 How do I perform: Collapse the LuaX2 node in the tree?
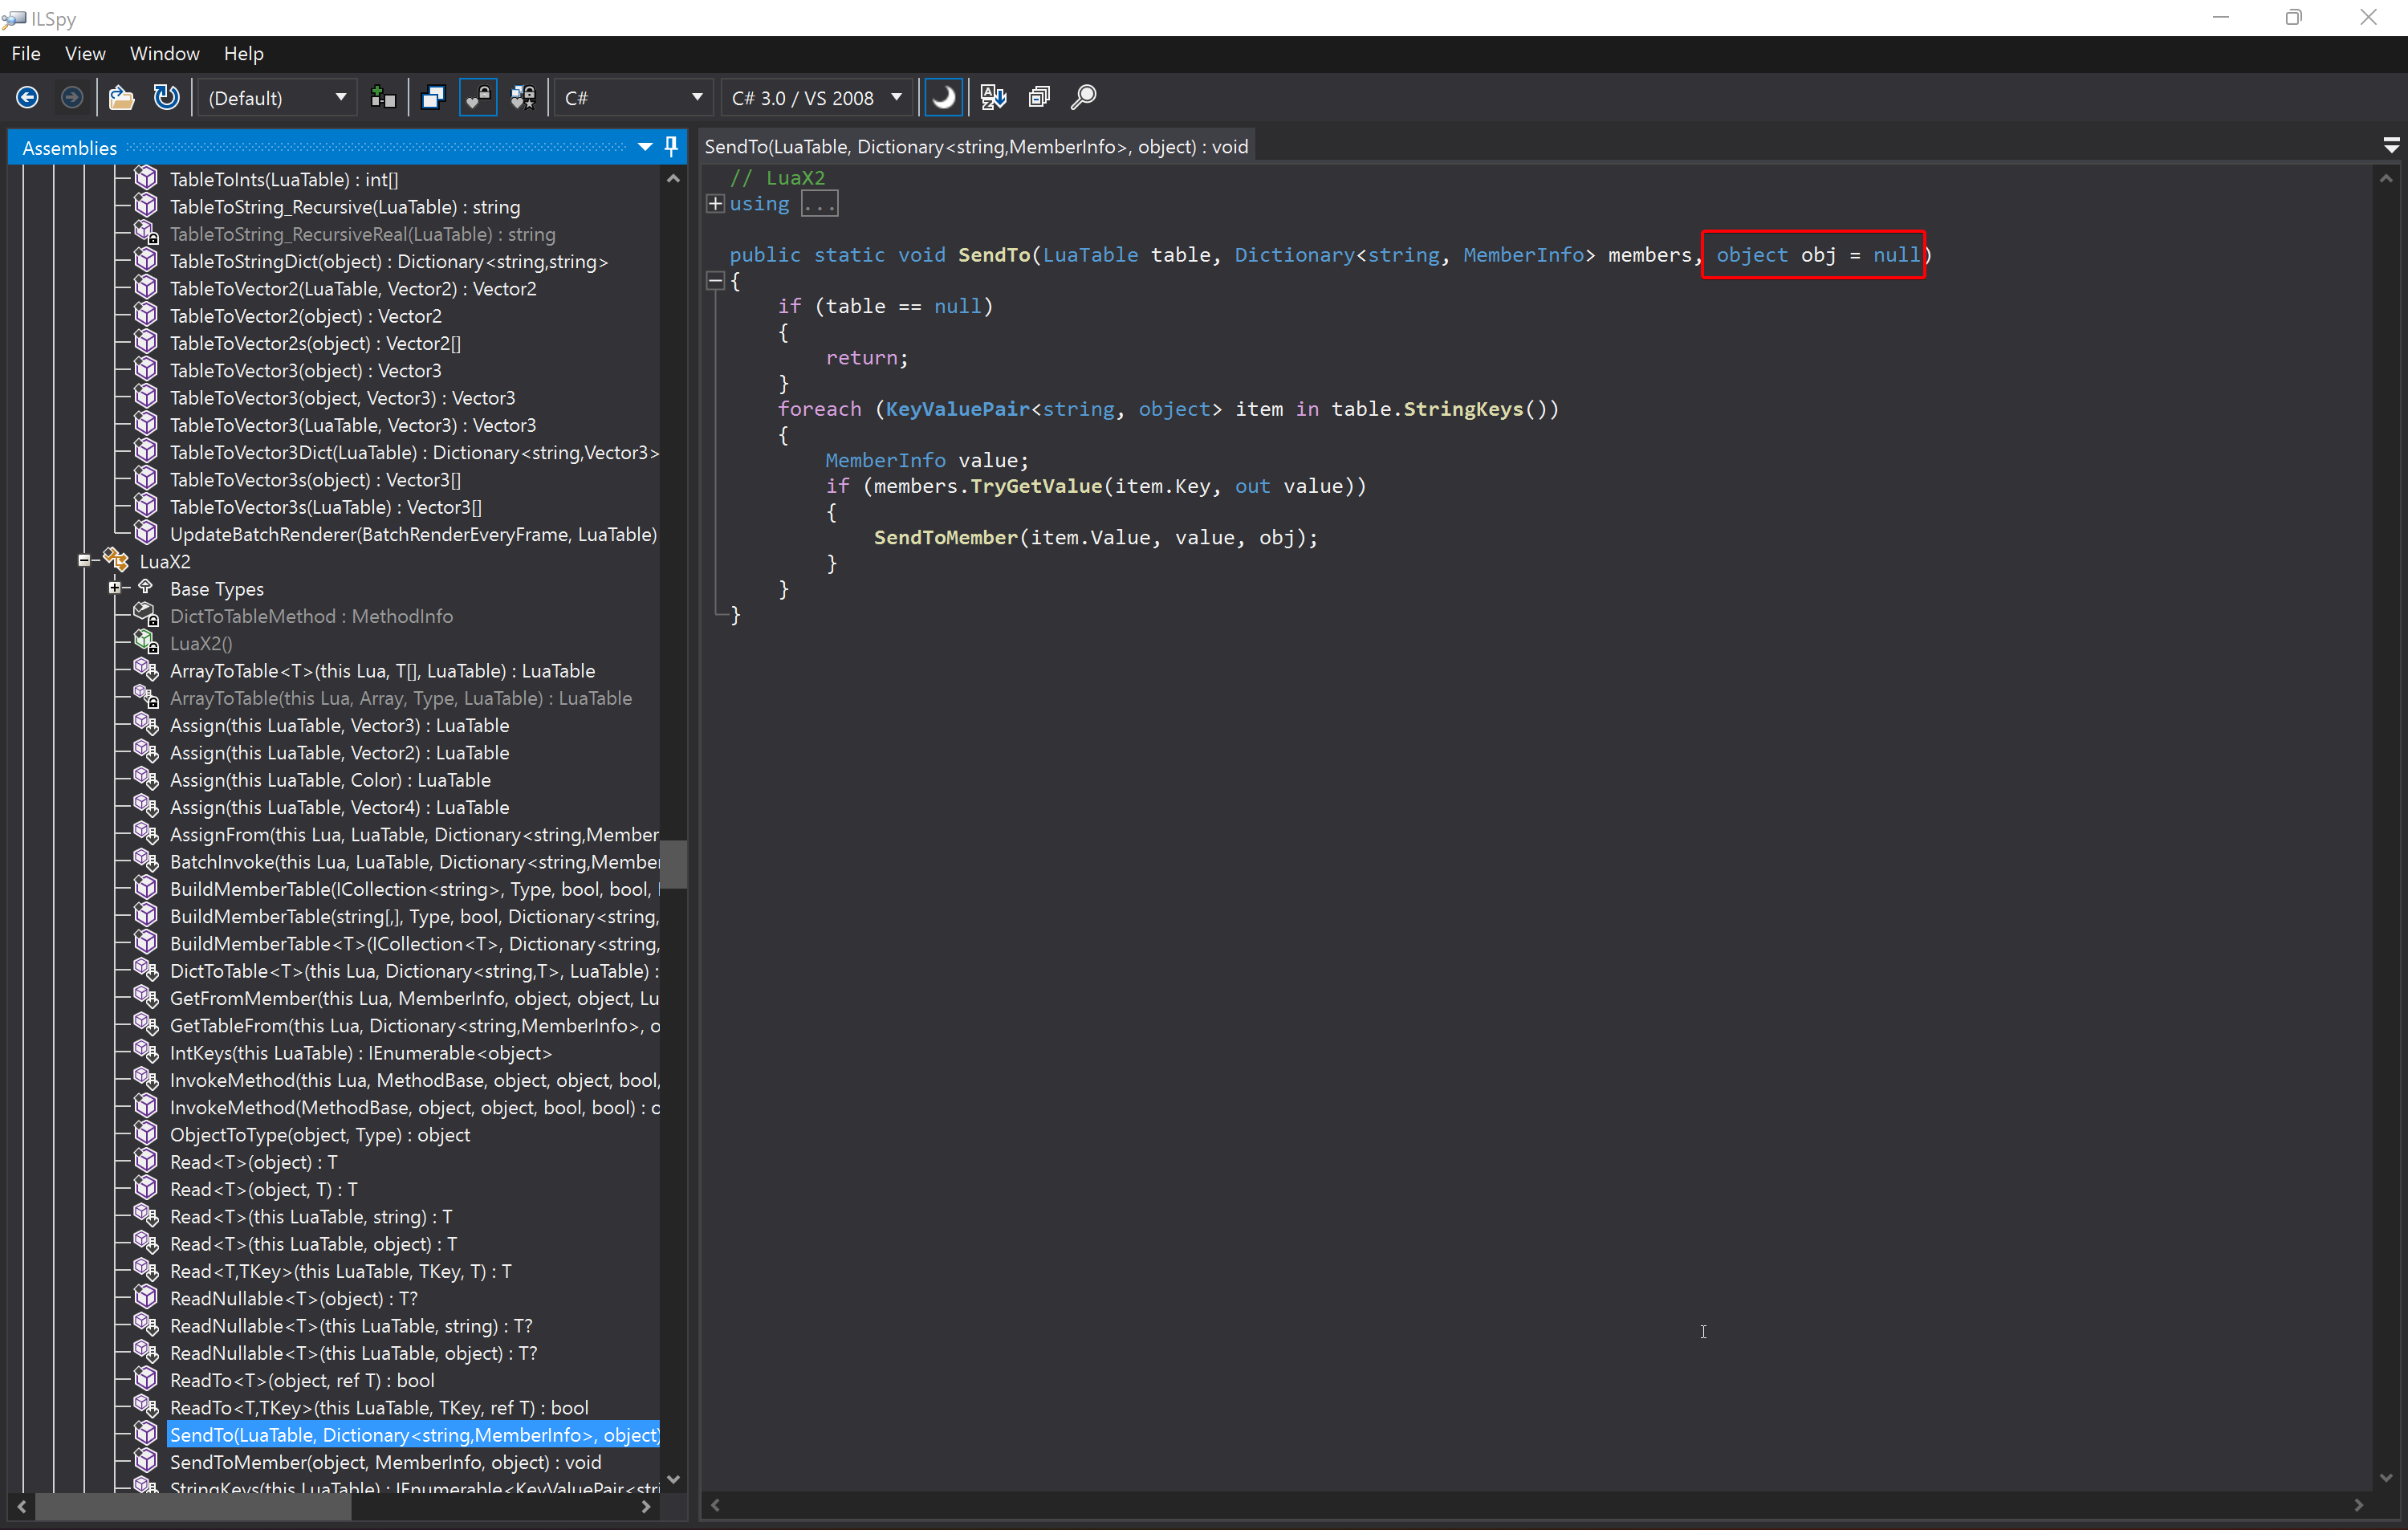(84, 560)
